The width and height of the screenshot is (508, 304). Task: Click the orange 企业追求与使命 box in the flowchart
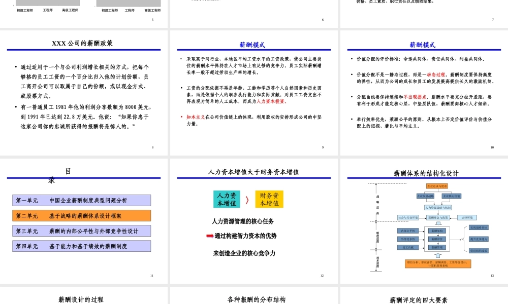tap(437, 186)
